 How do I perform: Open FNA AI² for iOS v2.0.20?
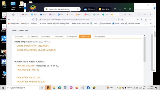tap(28, 77)
